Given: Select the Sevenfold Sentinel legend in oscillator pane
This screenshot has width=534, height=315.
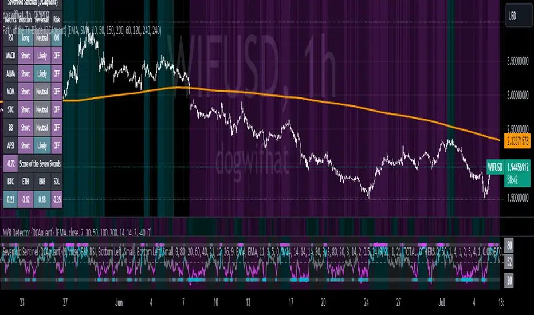Looking at the screenshot, I should 253,253.
